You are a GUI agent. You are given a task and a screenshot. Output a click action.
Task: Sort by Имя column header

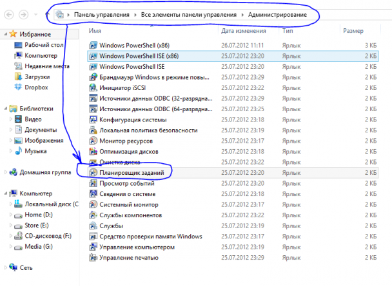pyautogui.click(x=95, y=31)
